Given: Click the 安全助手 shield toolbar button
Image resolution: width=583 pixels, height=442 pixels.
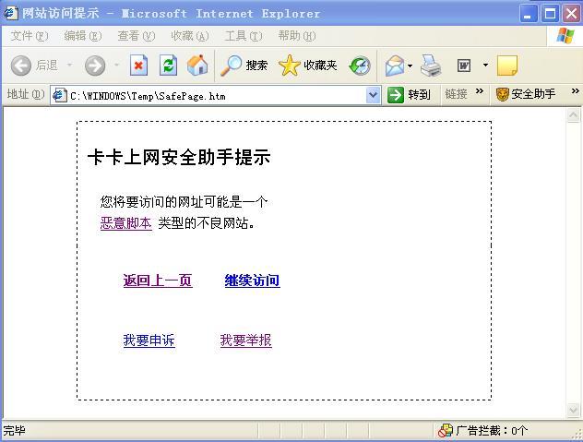Looking at the screenshot, I should (x=526, y=94).
